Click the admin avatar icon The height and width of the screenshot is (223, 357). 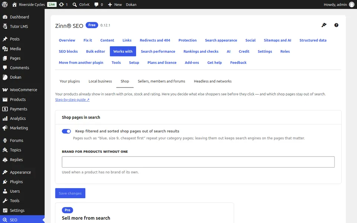352,4
